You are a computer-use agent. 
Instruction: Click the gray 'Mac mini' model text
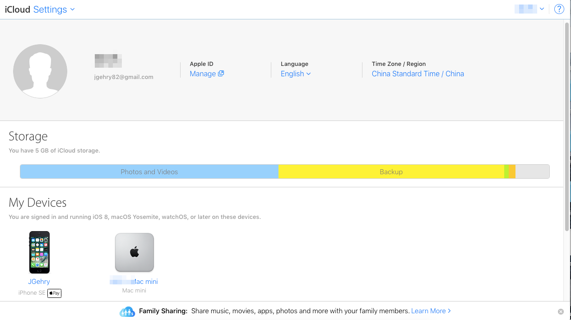tap(134, 291)
